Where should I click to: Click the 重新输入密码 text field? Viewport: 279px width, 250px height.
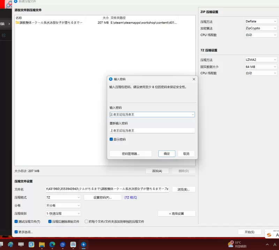pos(152,131)
